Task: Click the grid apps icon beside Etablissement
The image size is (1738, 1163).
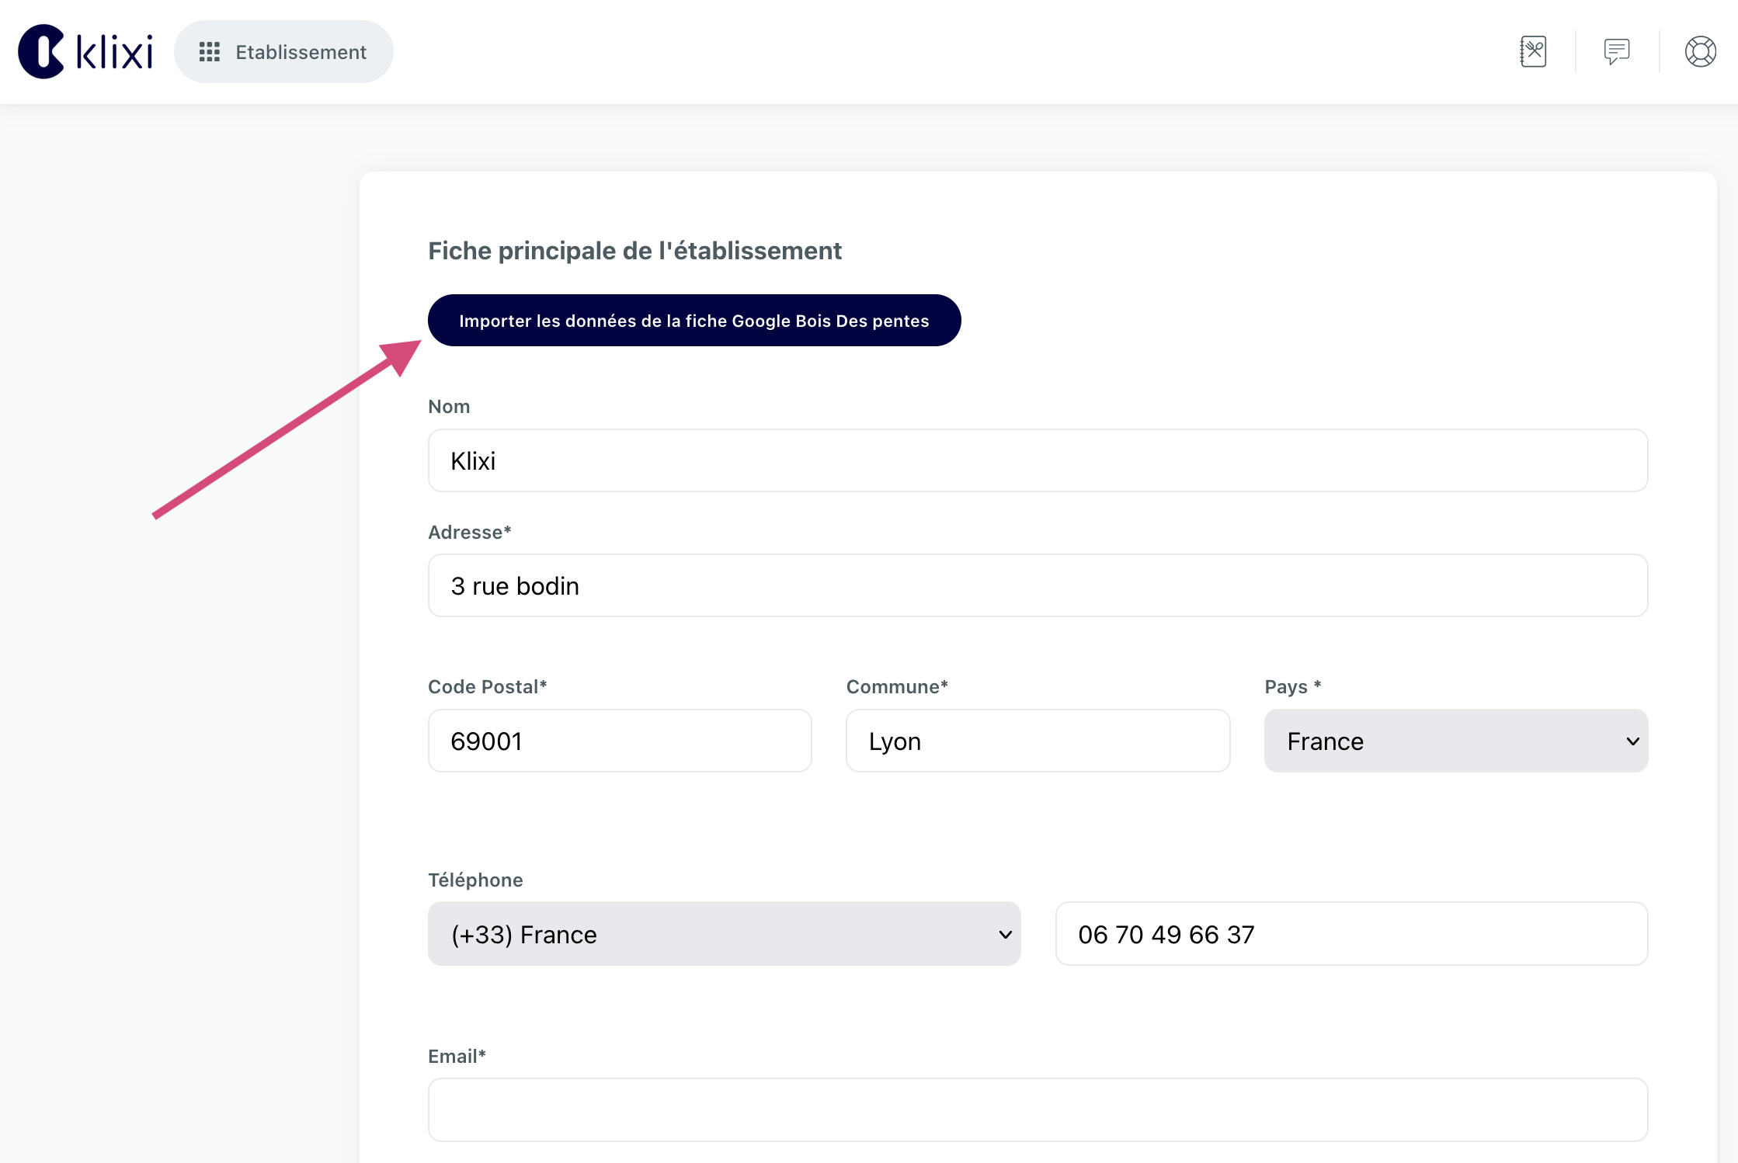Action: tap(209, 52)
